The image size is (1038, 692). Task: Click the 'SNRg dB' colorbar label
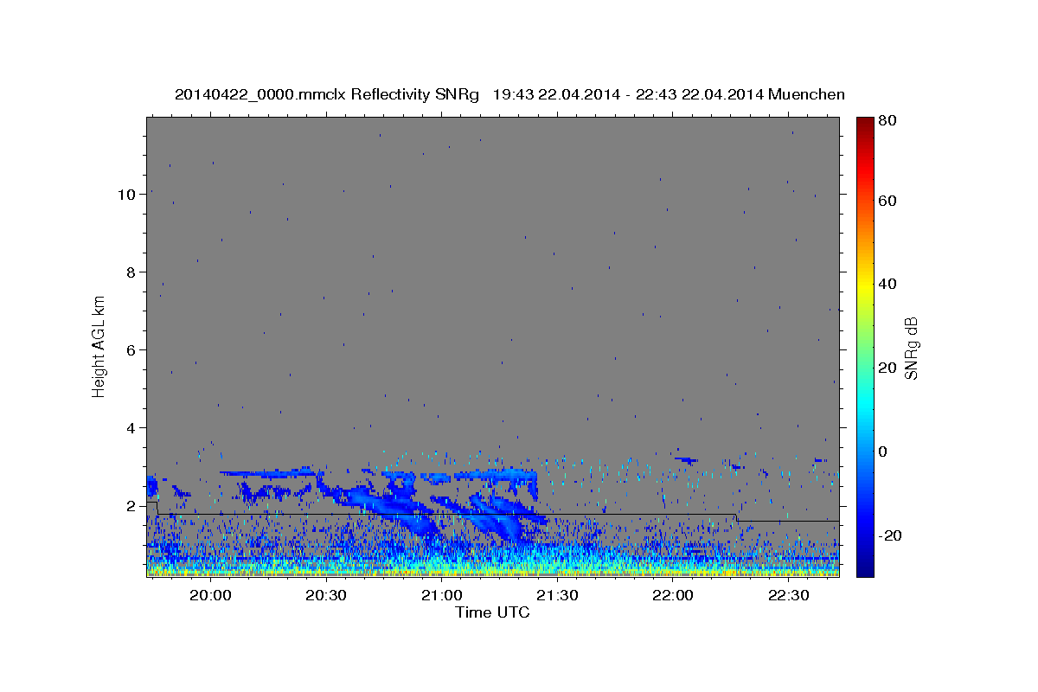(x=911, y=349)
